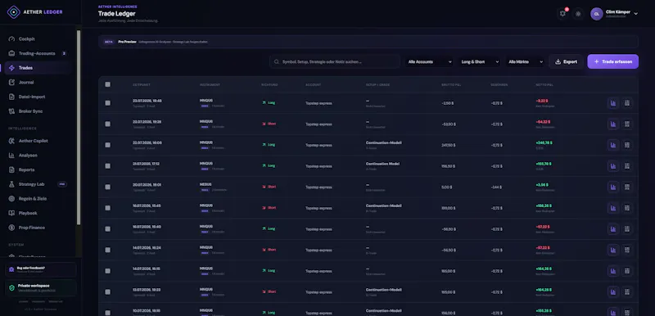Click the Regeln & Ziele target icon
The width and height of the screenshot is (655, 316).
[11, 199]
